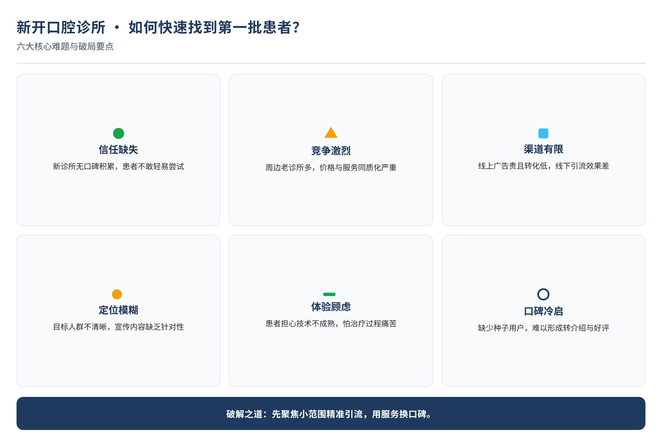The image size is (662, 441).
Task: Click the hollow ring icon above 口碑冷启
Action: point(543,294)
